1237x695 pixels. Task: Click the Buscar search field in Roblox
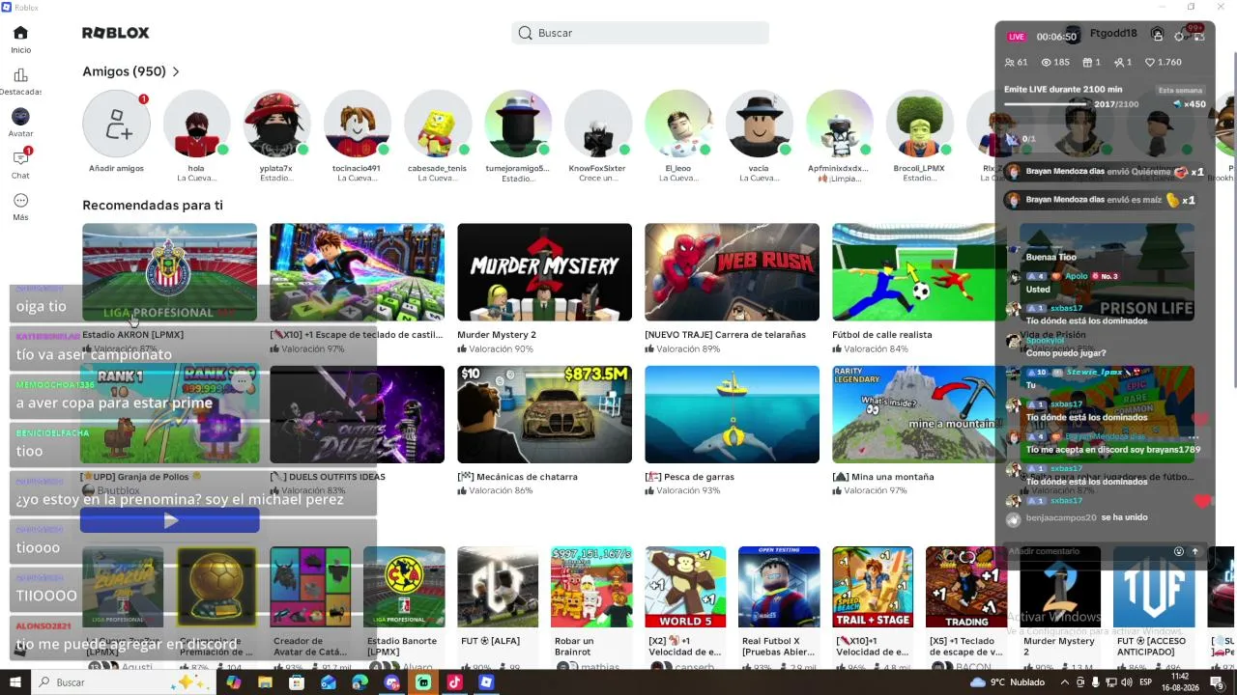(x=640, y=33)
